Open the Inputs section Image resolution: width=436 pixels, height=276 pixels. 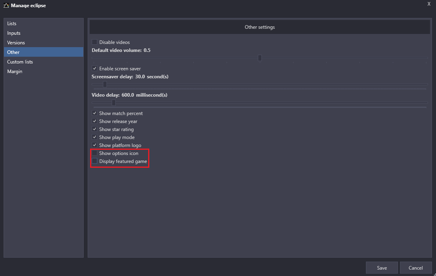tap(44, 33)
